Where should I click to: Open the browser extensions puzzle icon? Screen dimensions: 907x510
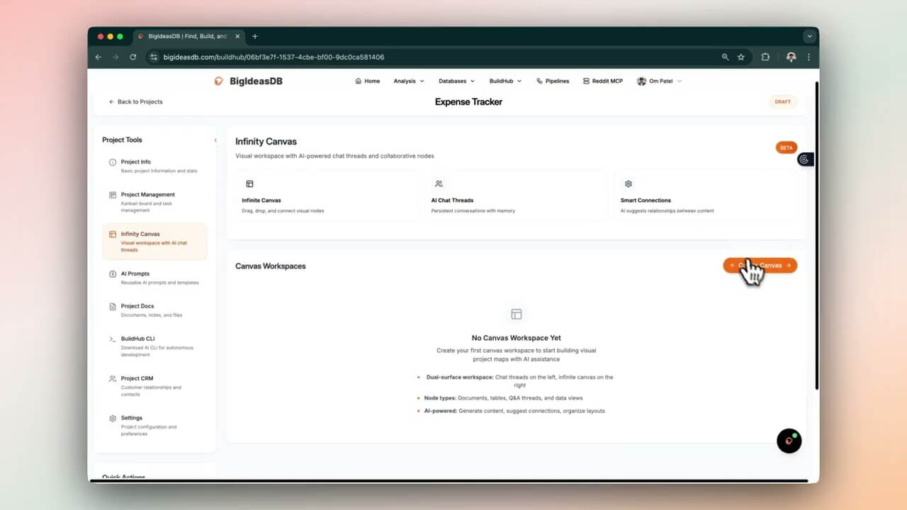click(x=765, y=57)
